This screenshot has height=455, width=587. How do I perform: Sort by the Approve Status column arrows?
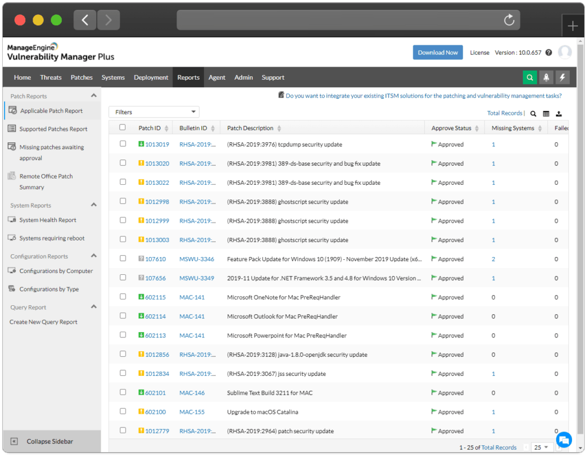tap(476, 129)
